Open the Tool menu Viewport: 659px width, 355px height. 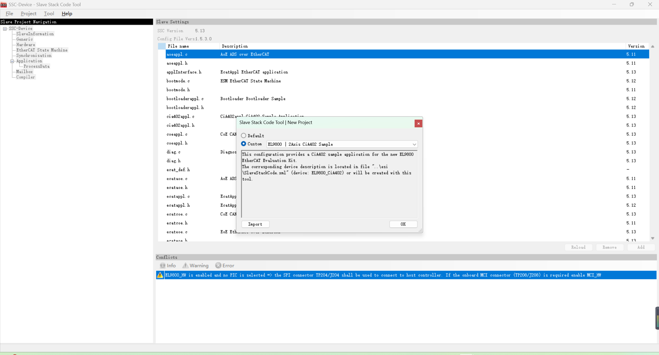tap(49, 14)
